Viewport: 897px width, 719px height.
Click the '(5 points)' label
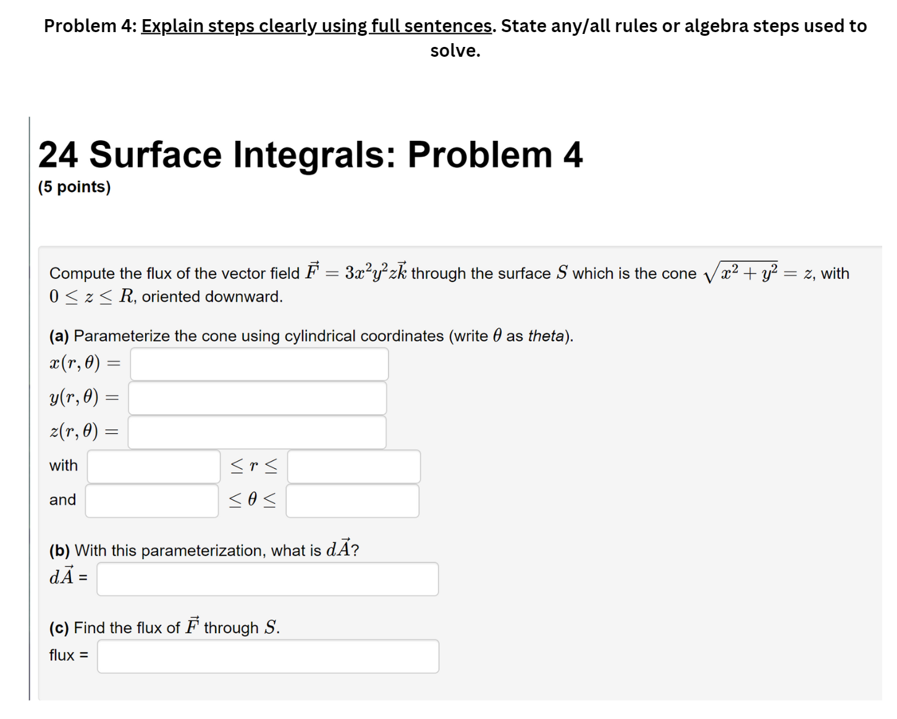click(x=74, y=186)
